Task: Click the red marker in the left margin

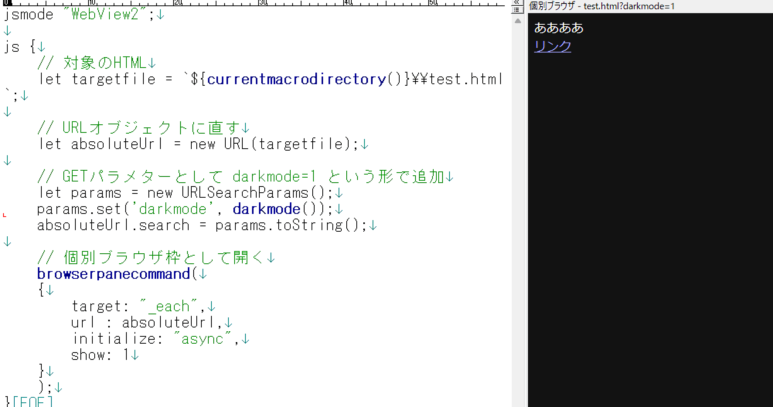Action: (x=5, y=215)
